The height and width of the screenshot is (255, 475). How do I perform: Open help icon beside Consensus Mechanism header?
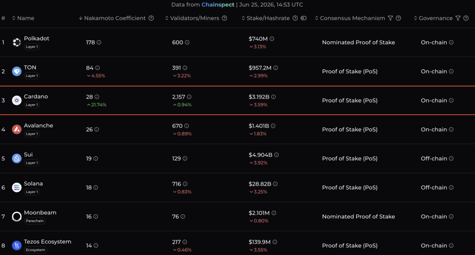pos(398,18)
